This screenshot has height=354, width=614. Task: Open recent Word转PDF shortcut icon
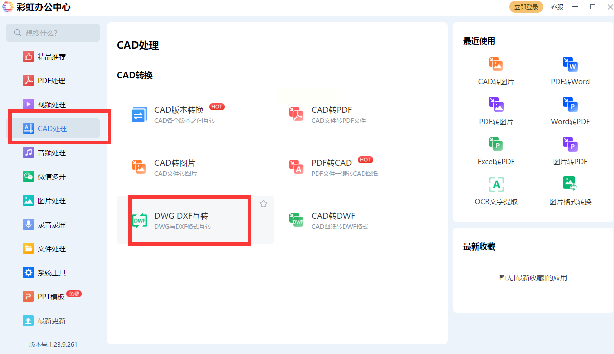coord(570,104)
